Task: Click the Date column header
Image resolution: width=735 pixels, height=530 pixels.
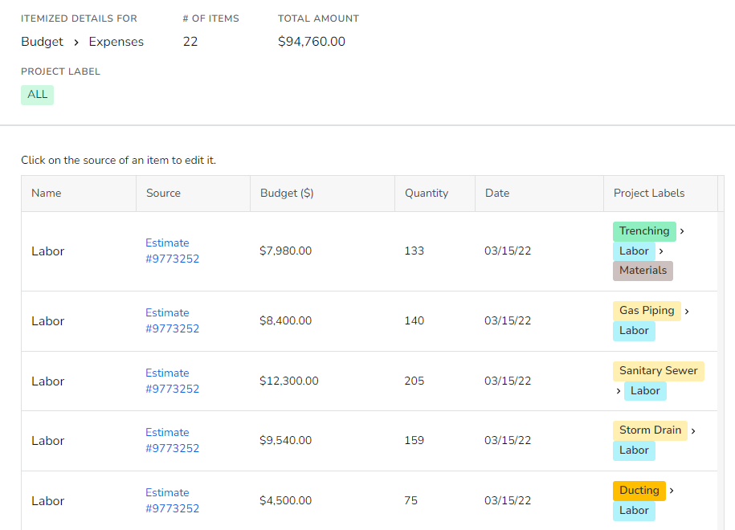Action: pyautogui.click(x=497, y=193)
